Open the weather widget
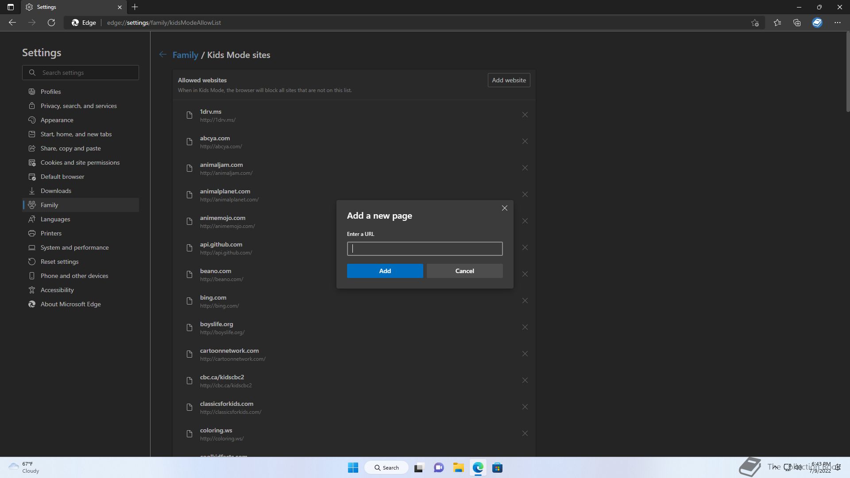The height and width of the screenshot is (478, 850). [x=24, y=467]
